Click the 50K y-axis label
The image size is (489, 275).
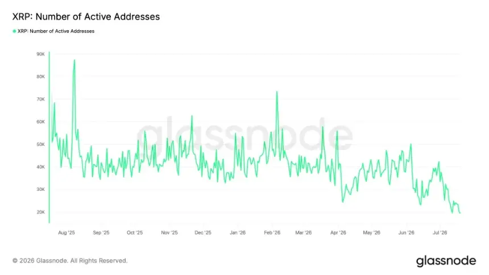pyautogui.click(x=40, y=144)
